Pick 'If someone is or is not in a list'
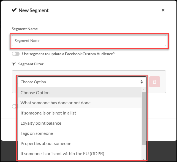 click(80, 113)
